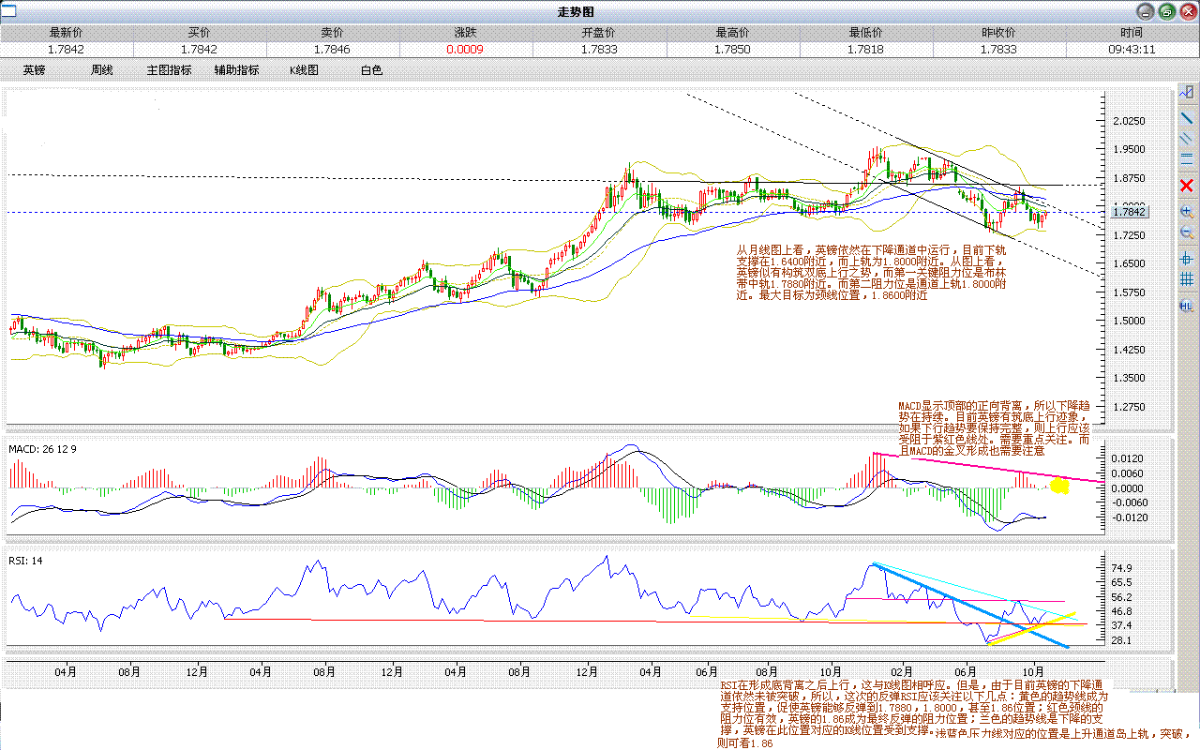The image size is (1200, 750).
Task: Click the high price value 1.7850
Action: coord(731,50)
